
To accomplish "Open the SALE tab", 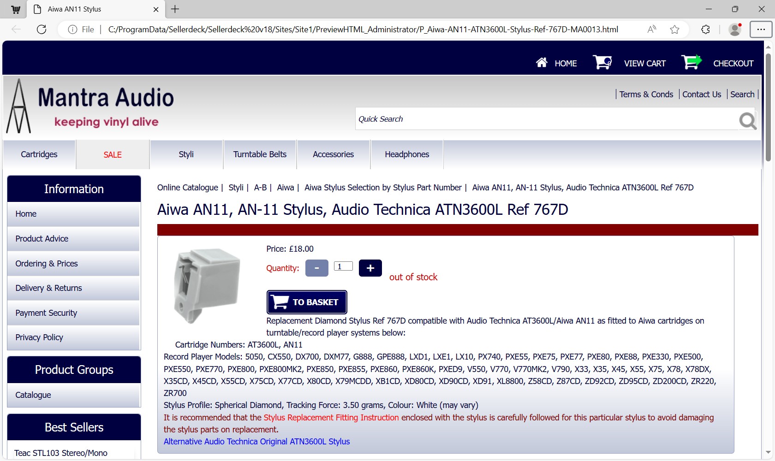I will [x=113, y=155].
